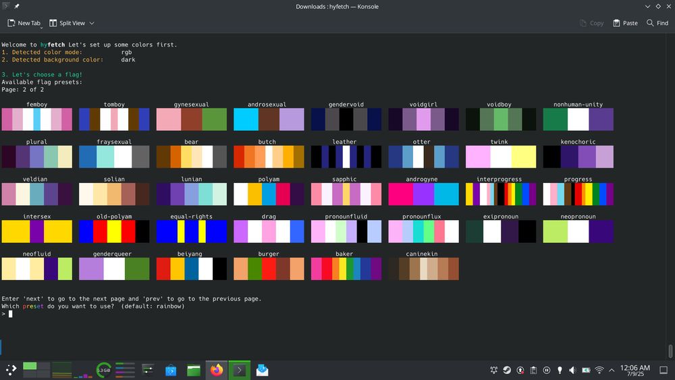
Task: Toggle the pin icon in title bar
Action: coord(17,6)
